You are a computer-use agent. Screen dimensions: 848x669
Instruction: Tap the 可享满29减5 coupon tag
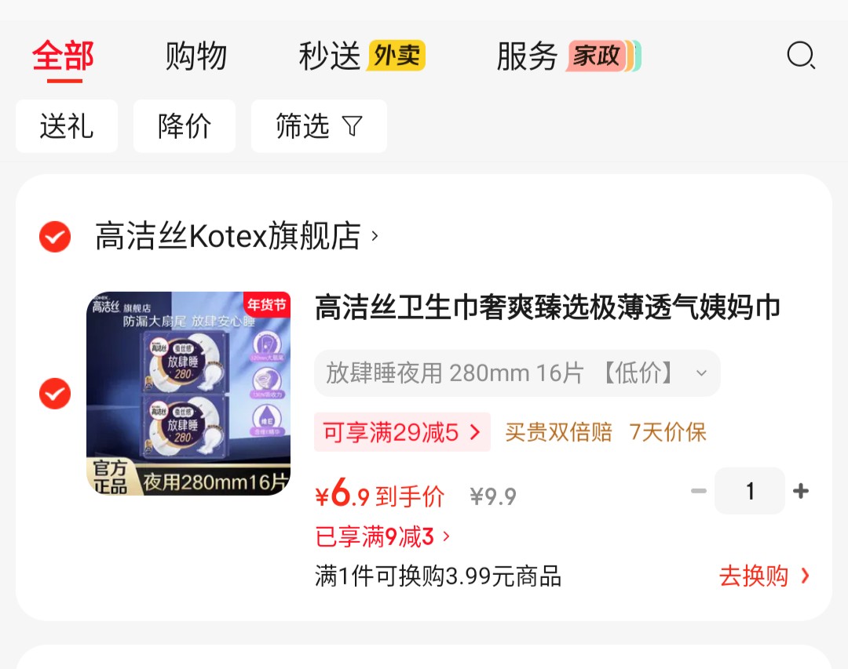(x=402, y=432)
